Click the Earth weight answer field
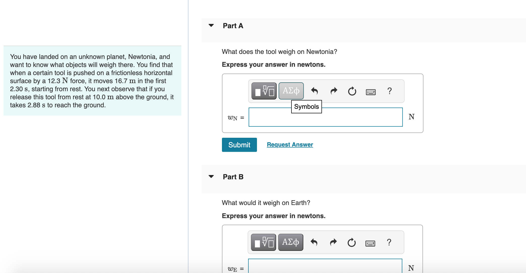The height and width of the screenshot is (273, 526). pos(325,266)
